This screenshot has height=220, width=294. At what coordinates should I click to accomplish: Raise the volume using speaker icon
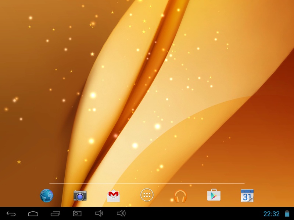pyautogui.click(x=121, y=213)
